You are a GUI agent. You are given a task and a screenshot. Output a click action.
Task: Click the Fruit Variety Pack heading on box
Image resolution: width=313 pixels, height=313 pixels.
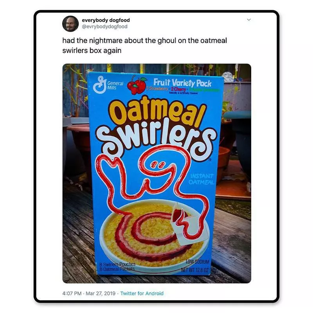click(182, 82)
